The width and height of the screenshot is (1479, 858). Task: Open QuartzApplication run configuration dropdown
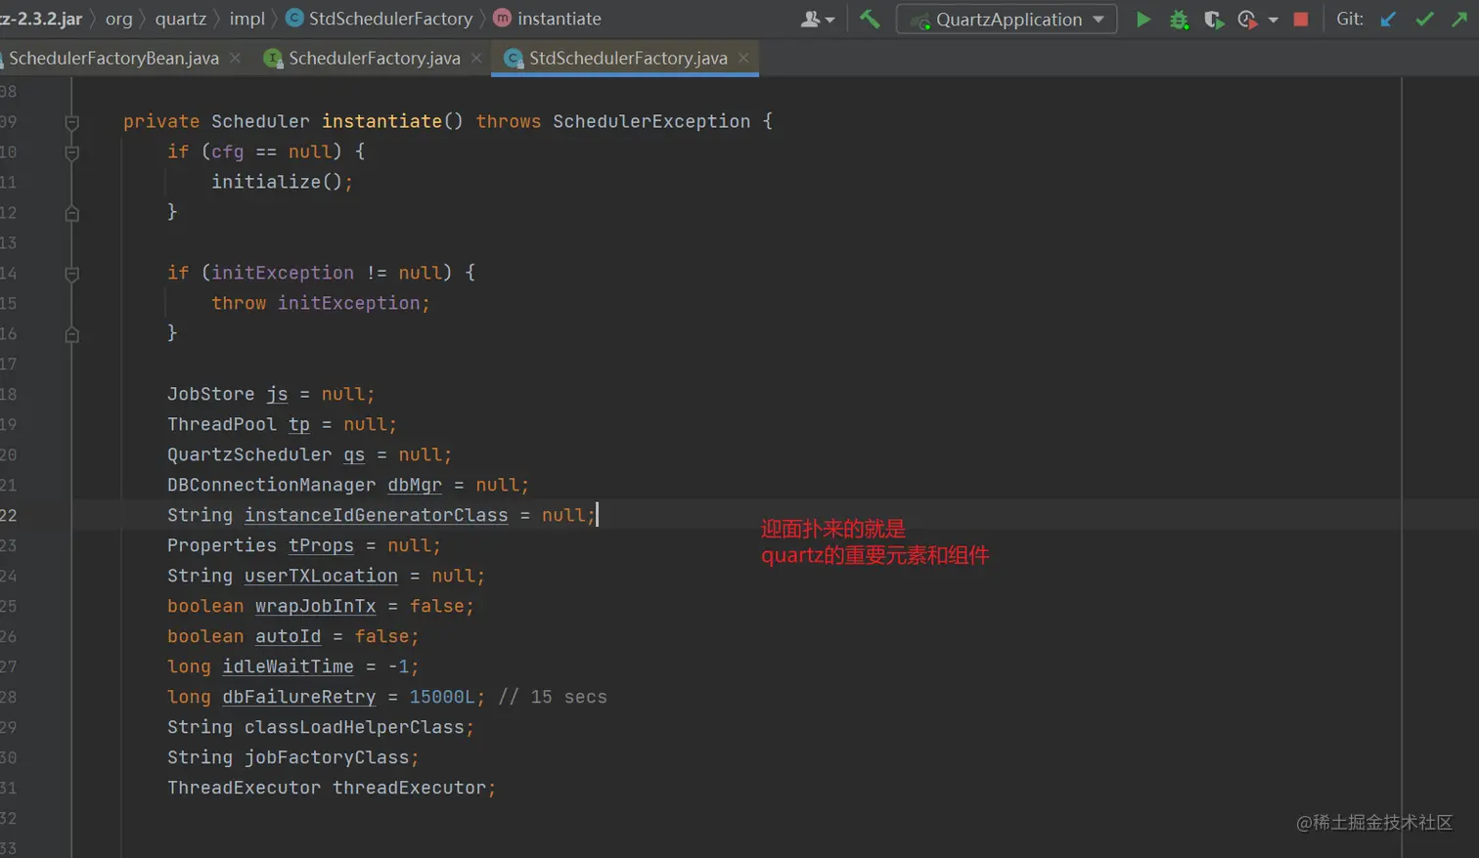pos(1007,20)
